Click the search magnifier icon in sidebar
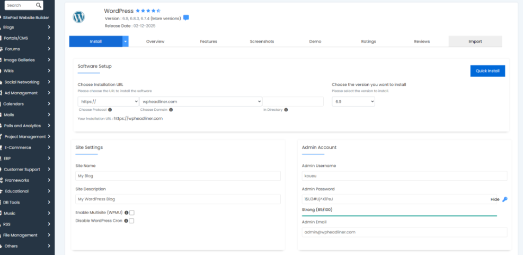523x255 pixels. pos(39,5)
